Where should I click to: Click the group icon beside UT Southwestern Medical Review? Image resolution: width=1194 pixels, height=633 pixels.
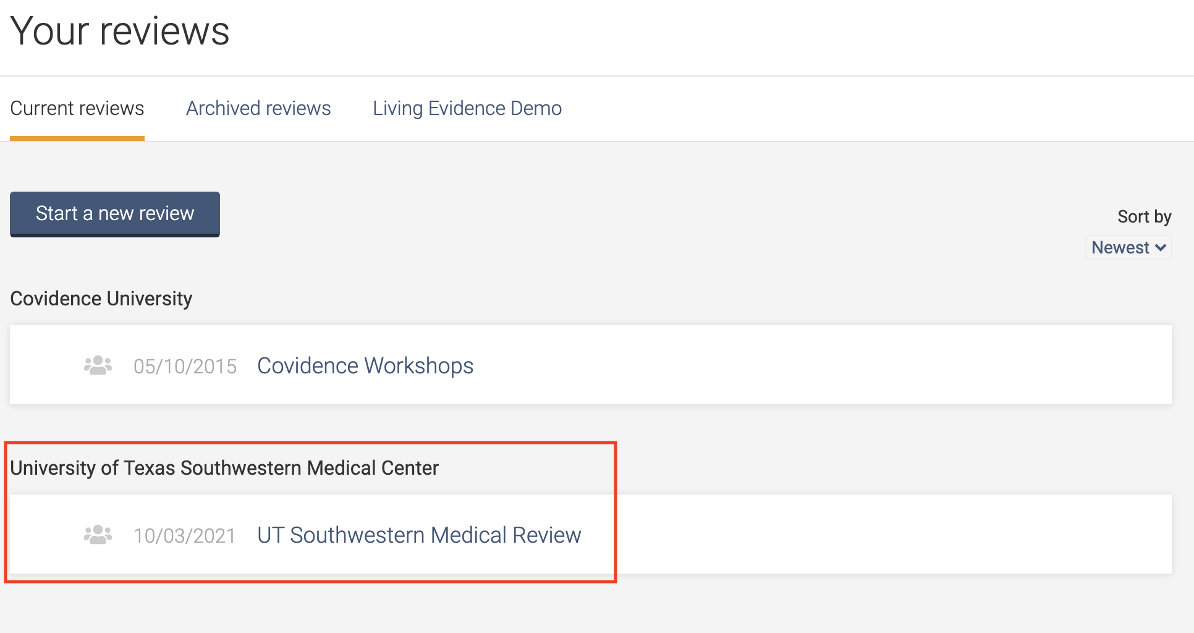click(x=98, y=535)
